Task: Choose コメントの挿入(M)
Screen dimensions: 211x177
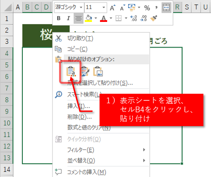Action: click(87, 172)
